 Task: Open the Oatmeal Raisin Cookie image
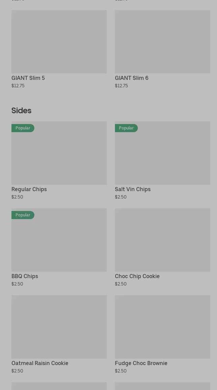pyautogui.click(x=59, y=327)
